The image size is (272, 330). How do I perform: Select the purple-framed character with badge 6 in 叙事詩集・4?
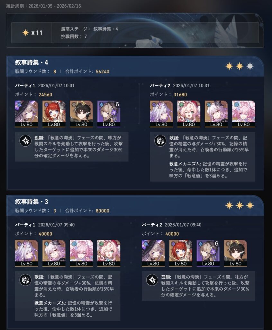109,114
